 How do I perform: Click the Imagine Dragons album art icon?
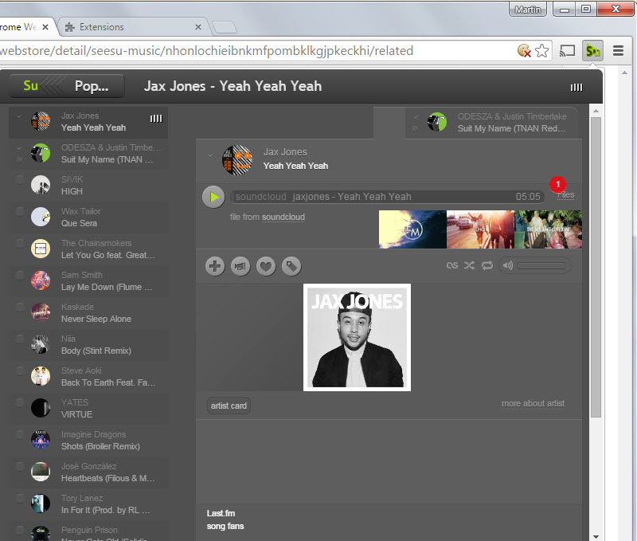41,440
